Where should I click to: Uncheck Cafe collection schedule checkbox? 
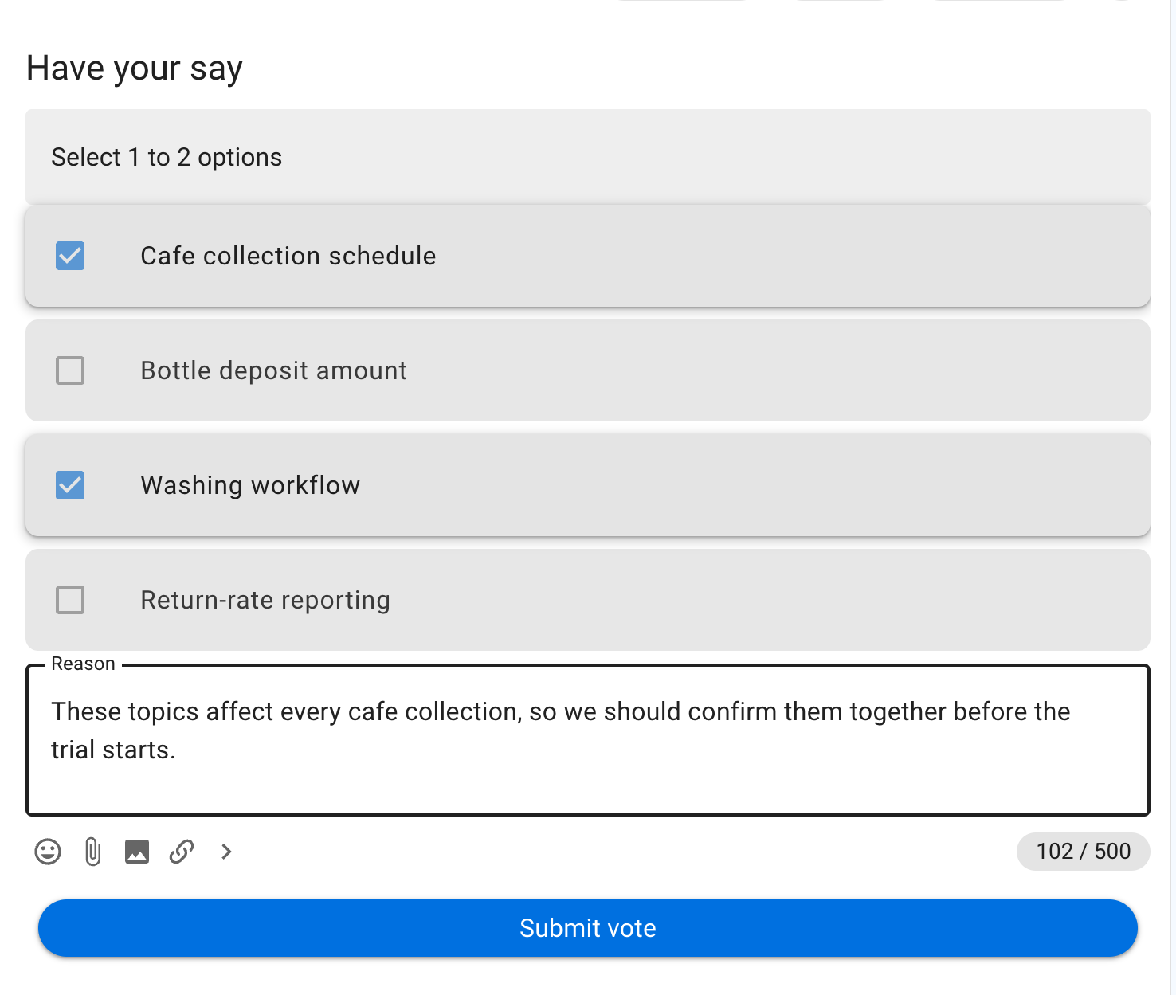coord(70,256)
